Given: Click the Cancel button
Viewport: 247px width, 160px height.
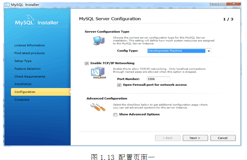Looking at the screenshot, I should point(223,138).
